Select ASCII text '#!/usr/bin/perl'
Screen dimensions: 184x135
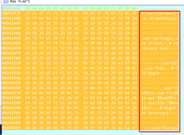[158, 13]
